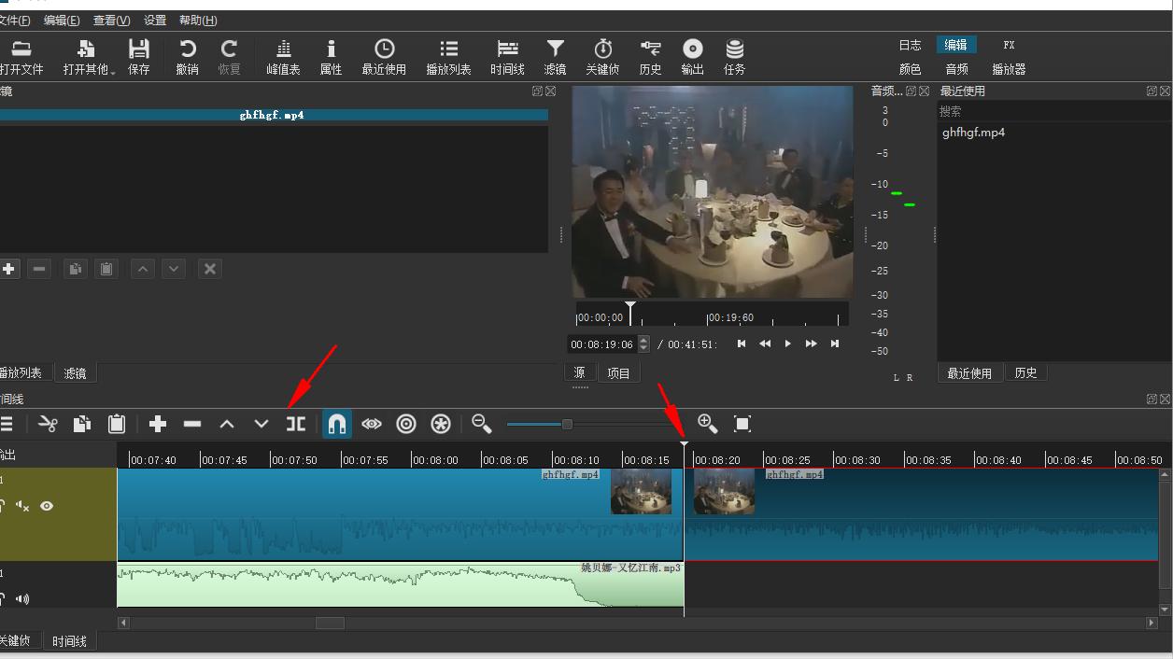Click the timeline zoom slider
1173x659 pixels.
pyautogui.click(x=567, y=425)
